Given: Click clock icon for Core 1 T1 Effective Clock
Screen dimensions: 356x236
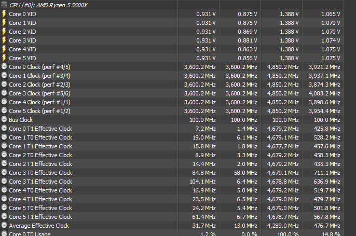Looking at the screenshot, I should coord(4,146).
